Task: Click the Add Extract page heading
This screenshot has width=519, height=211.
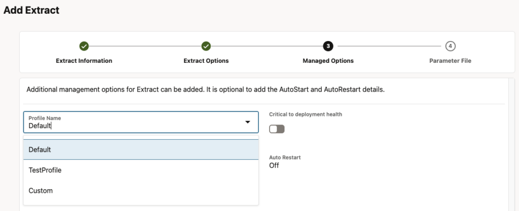Action: pyautogui.click(x=31, y=10)
